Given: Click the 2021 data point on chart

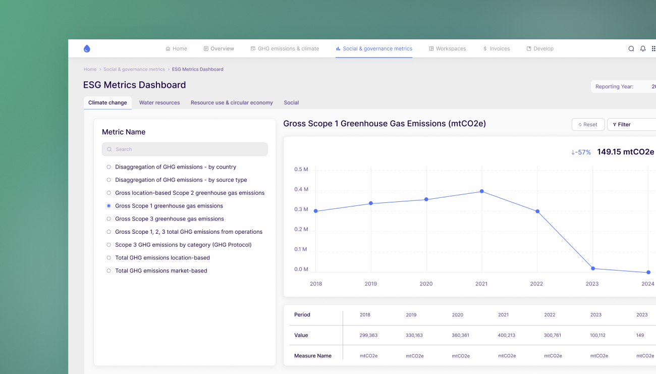Looking at the screenshot, I should click(482, 191).
